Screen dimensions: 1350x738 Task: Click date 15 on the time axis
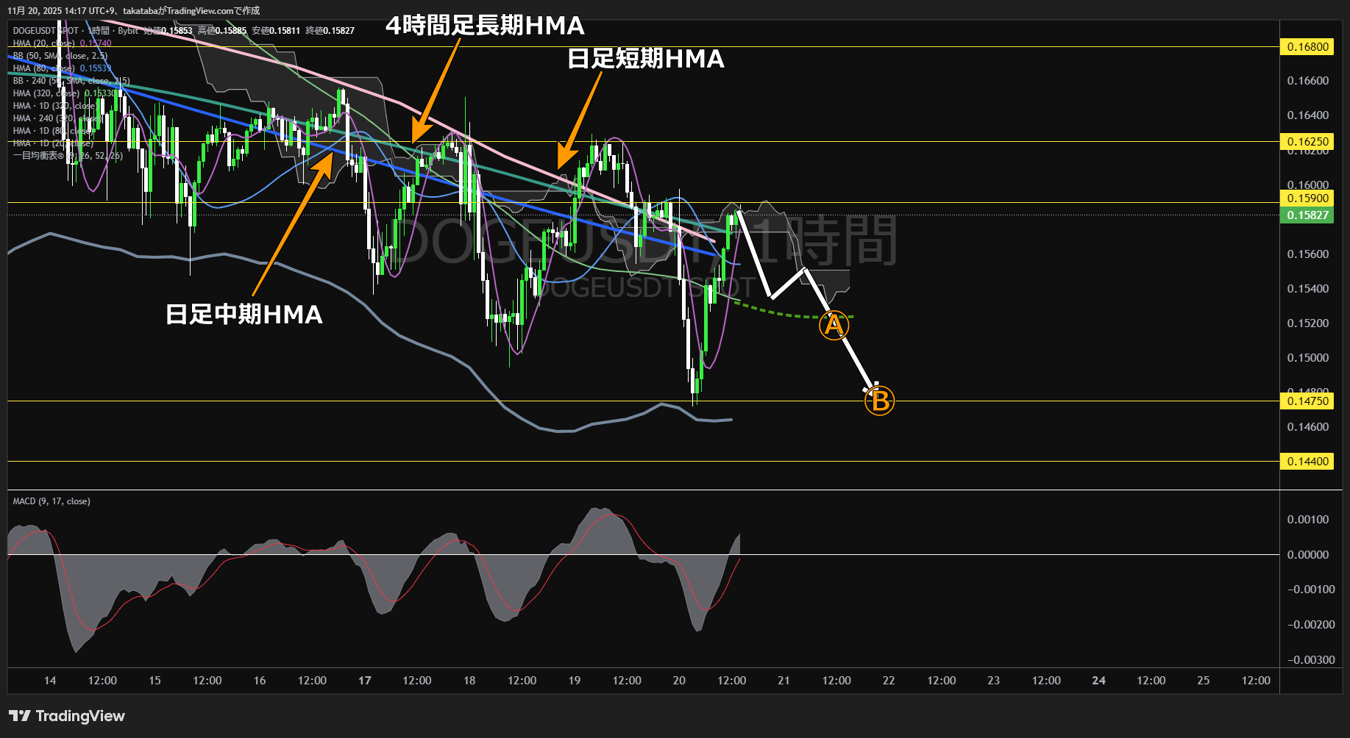(154, 681)
